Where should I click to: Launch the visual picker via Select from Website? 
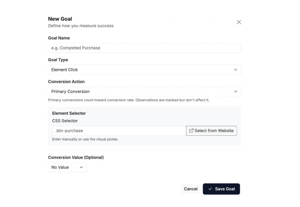[x=211, y=131]
